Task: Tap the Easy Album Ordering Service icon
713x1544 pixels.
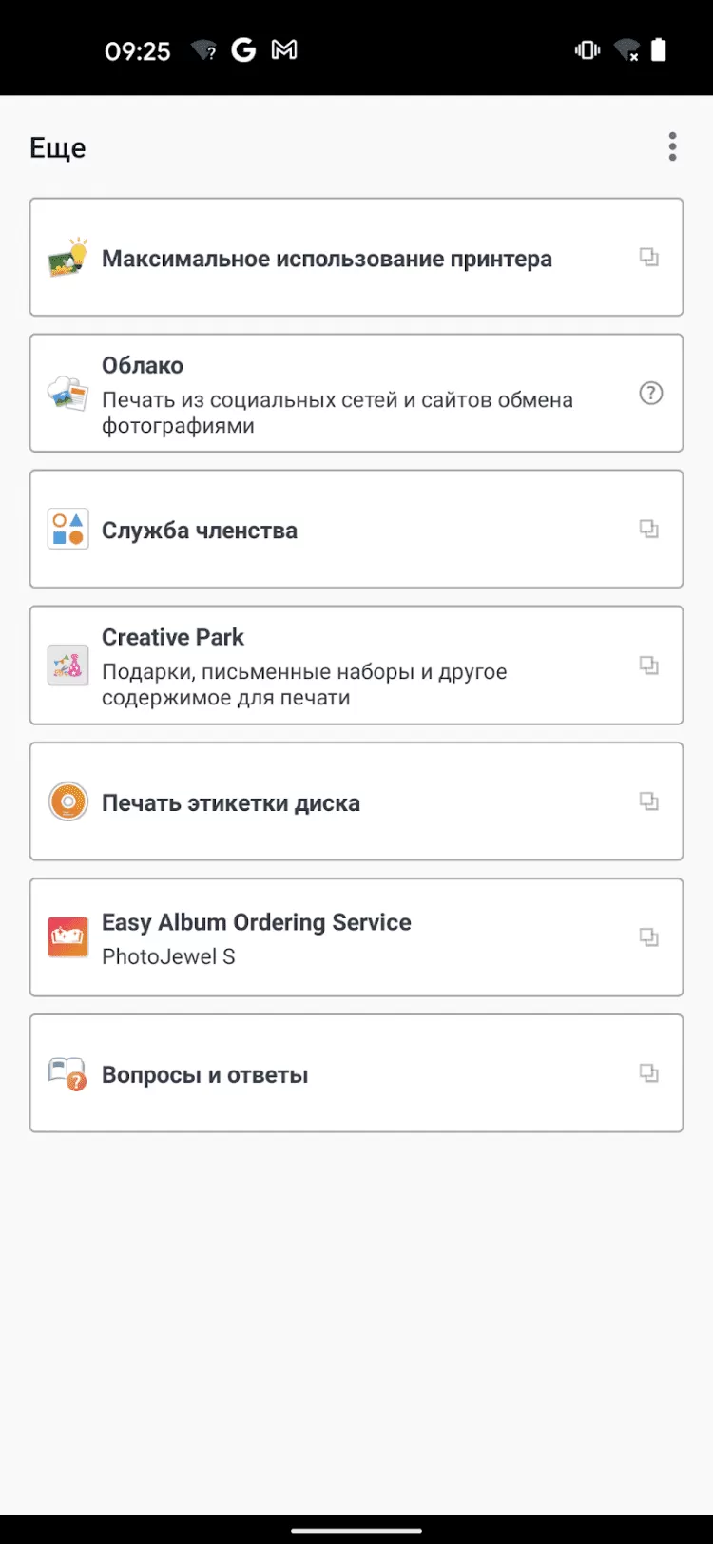Action: coord(68,937)
